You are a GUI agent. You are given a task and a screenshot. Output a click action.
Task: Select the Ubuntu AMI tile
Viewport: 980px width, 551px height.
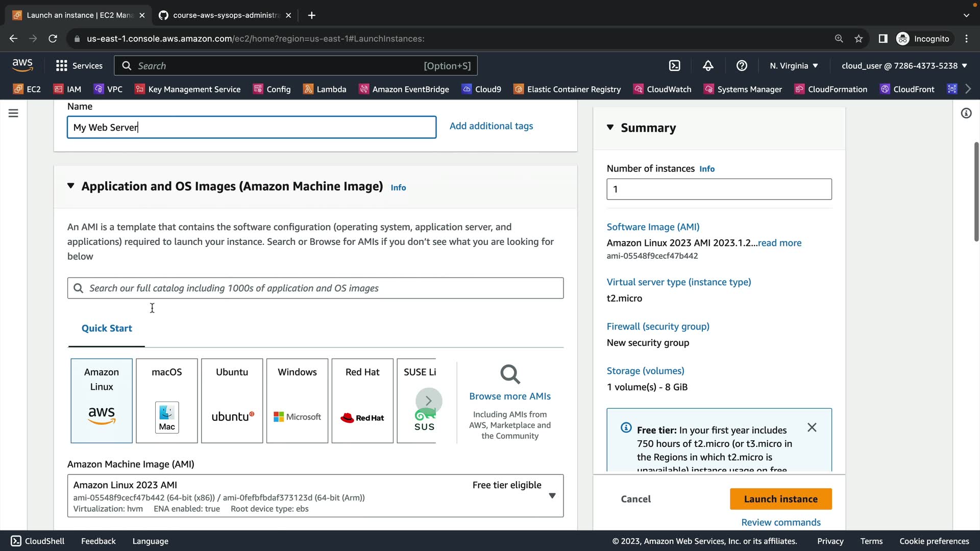(x=232, y=400)
